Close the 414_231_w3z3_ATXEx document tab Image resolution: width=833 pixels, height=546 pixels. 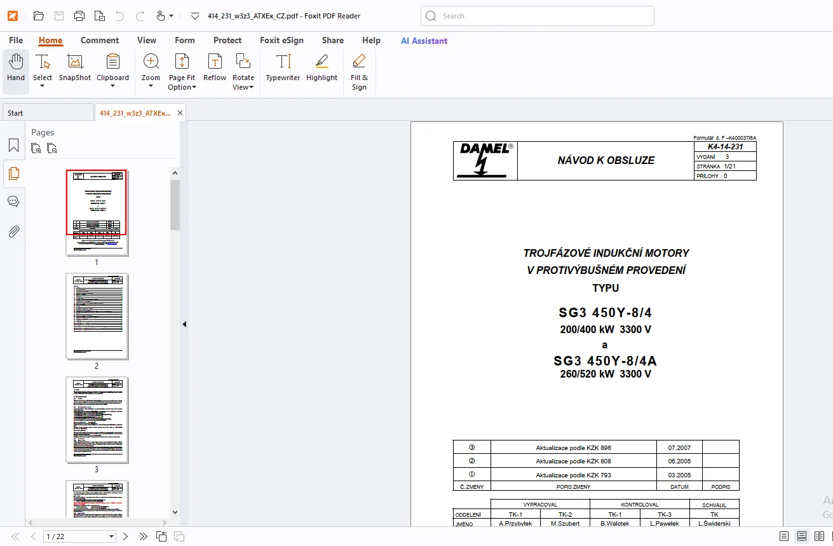(180, 113)
